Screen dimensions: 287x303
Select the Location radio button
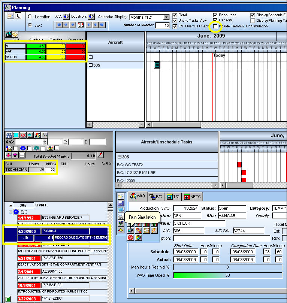click(30, 16)
